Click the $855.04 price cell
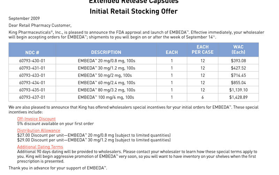279x175 pixels. pyautogui.click(x=238, y=83)
